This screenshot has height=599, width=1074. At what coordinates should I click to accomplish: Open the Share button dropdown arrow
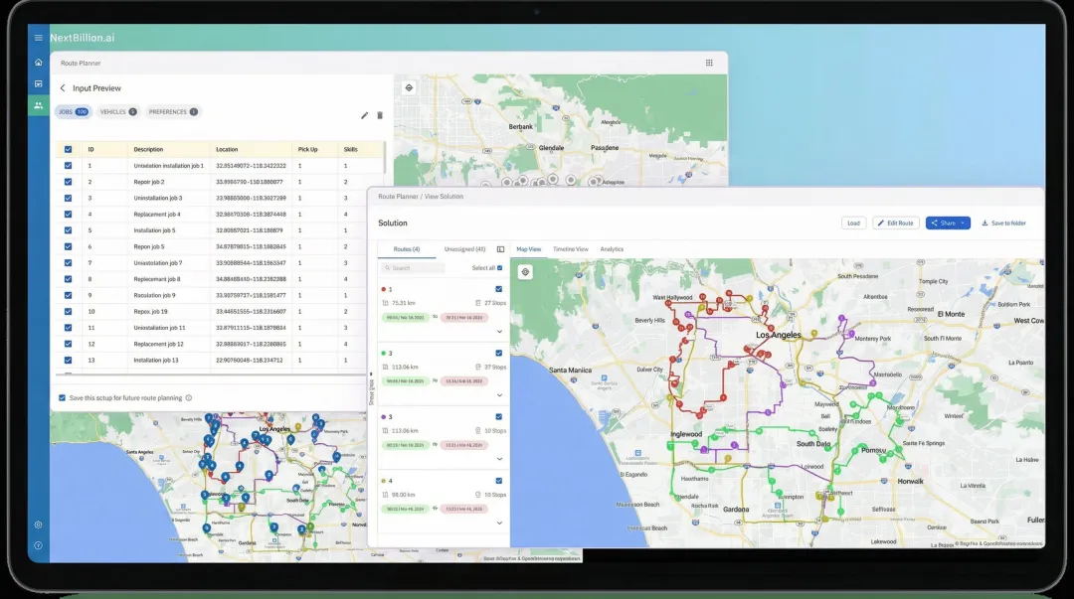click(962, 223)
